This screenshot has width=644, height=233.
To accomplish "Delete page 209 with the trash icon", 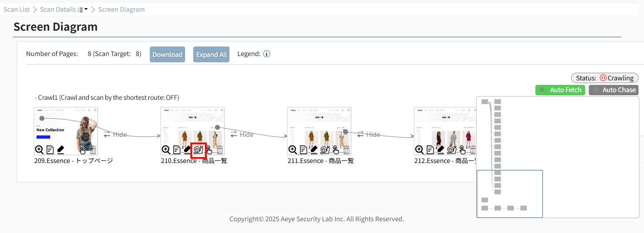I will coord(93,149).
